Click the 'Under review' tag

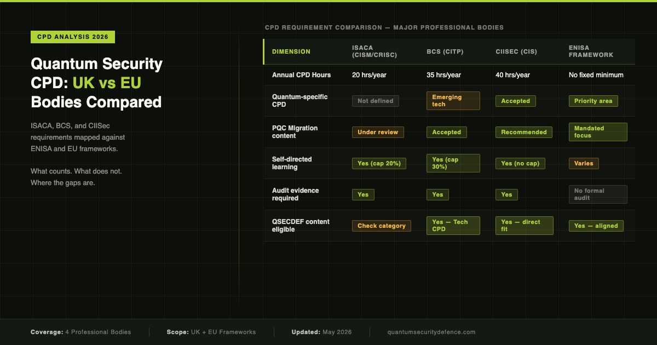[378, 132]
